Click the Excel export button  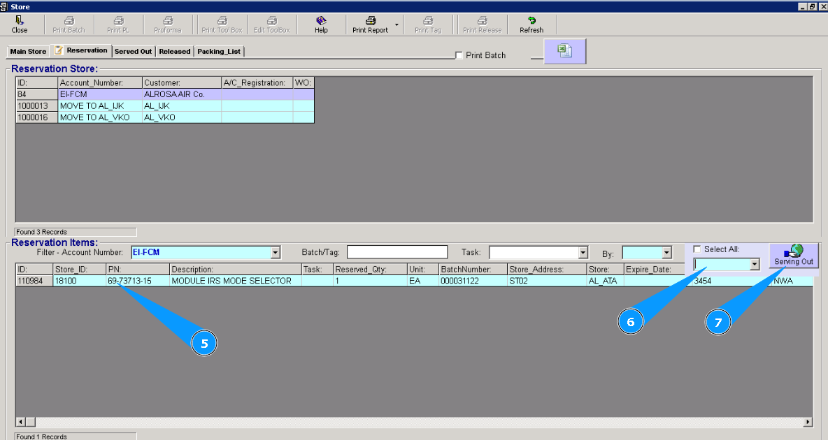tap(564, 51)
